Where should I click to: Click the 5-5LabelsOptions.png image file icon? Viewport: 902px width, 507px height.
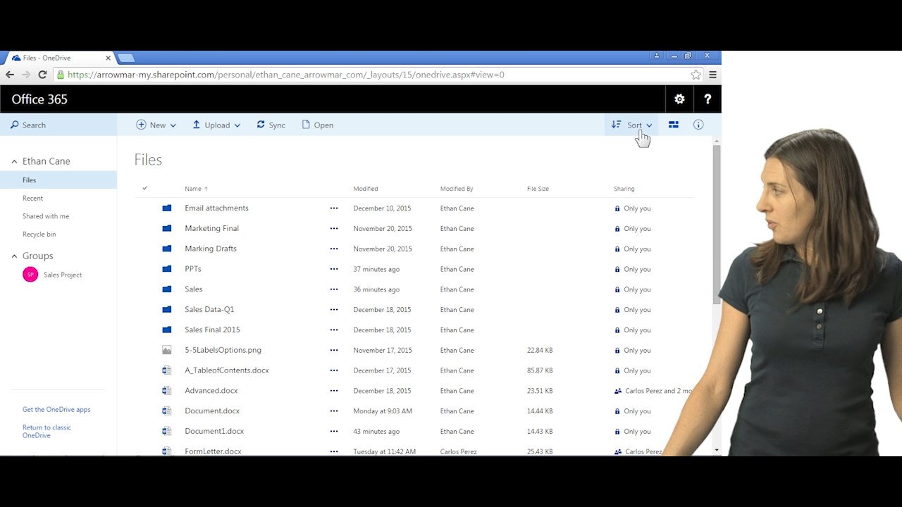tap(167, 350)
